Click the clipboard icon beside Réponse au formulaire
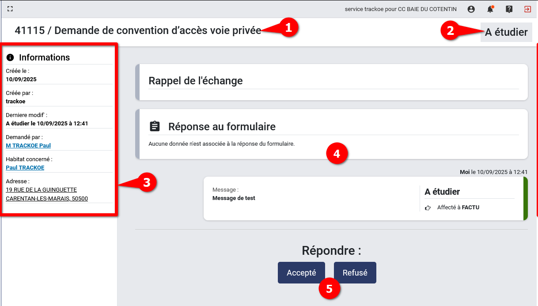538x306 pixels. coord(155,126)
